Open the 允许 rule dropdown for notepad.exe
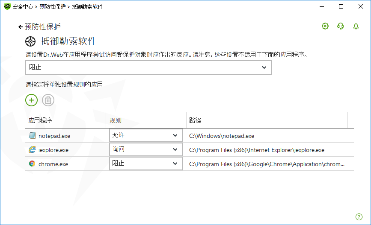Image resolution: width=371 pixels, height=225 pixels. (x=145, y=136)
